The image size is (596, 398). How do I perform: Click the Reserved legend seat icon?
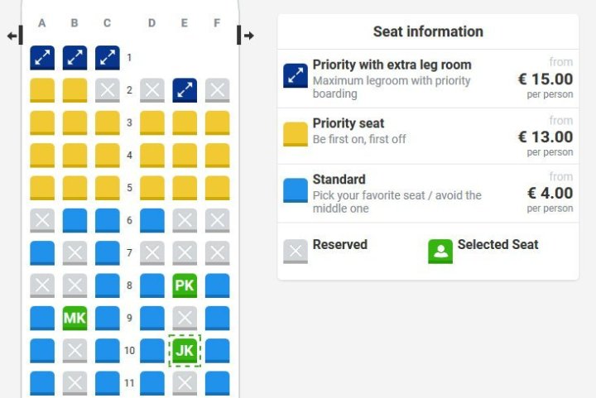tap(296, 252)
